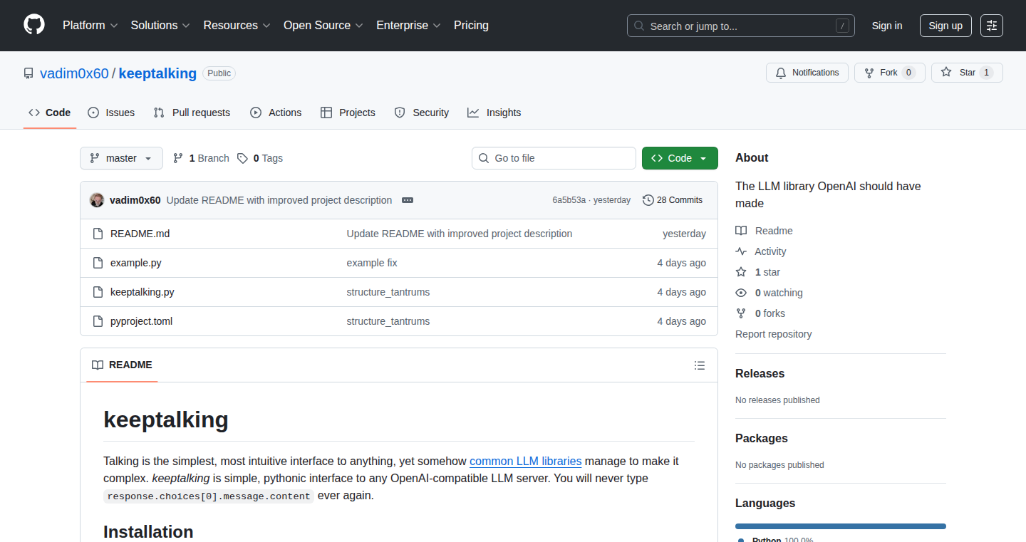This screenshot has height=542, width=1026.
Task: Click the star icon next to 1 star
Action: click(741, 272)
